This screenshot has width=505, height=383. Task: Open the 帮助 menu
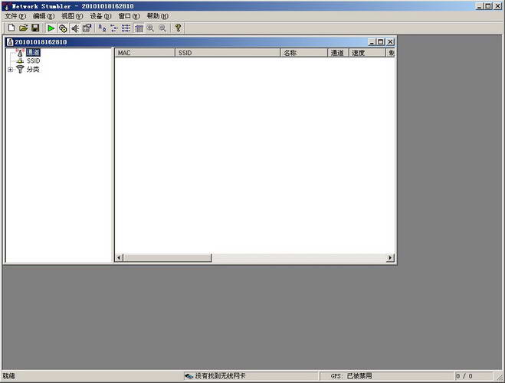pos(158,16)
